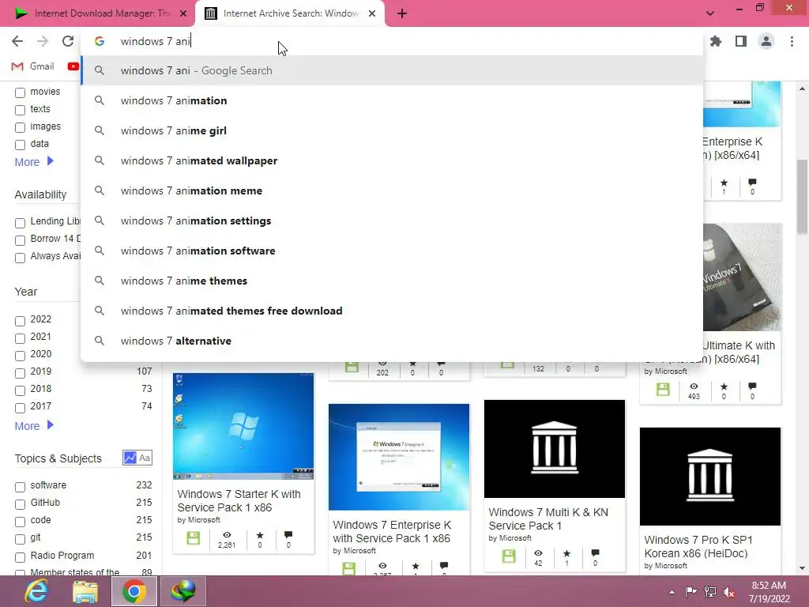Check the 2018 year filter

point(20,390)
